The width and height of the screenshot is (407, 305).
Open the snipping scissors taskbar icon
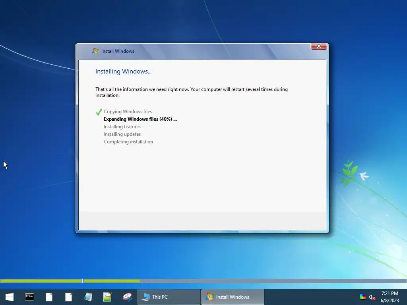[x=127, y=297]
